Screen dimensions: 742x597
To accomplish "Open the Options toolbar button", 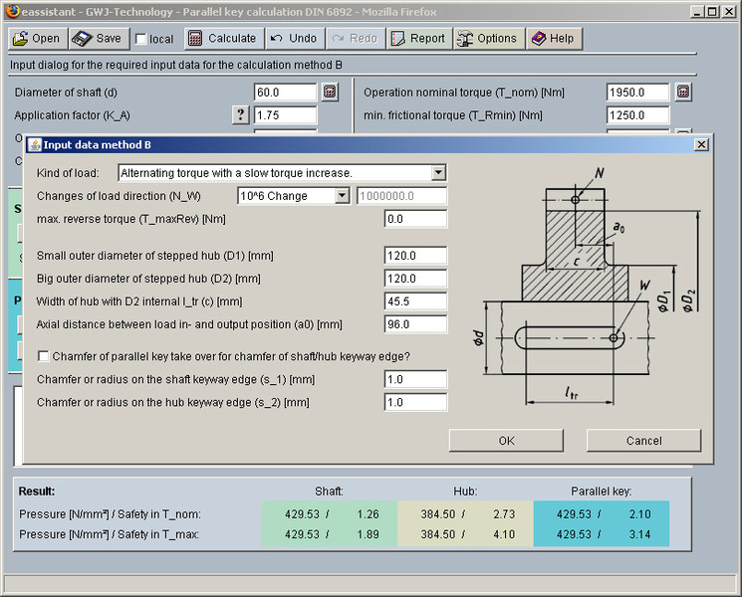I will (487, 39).
